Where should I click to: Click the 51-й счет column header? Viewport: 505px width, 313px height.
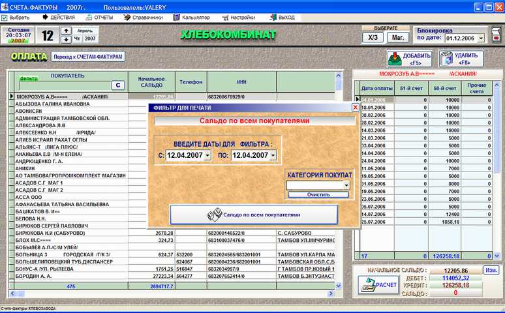click(411, 88)
